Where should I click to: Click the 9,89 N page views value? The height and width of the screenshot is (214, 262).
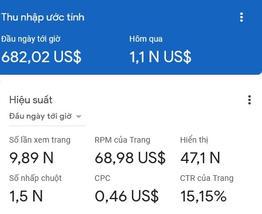pos(31,158)
